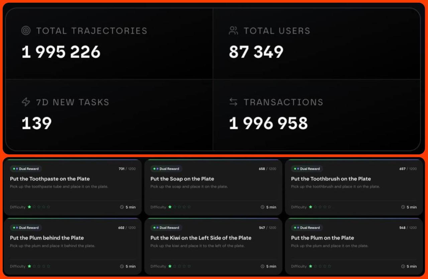428x279 pixels.
Task: Click the 1 996 958 transactions figure
Action: [x=268, y=123]
